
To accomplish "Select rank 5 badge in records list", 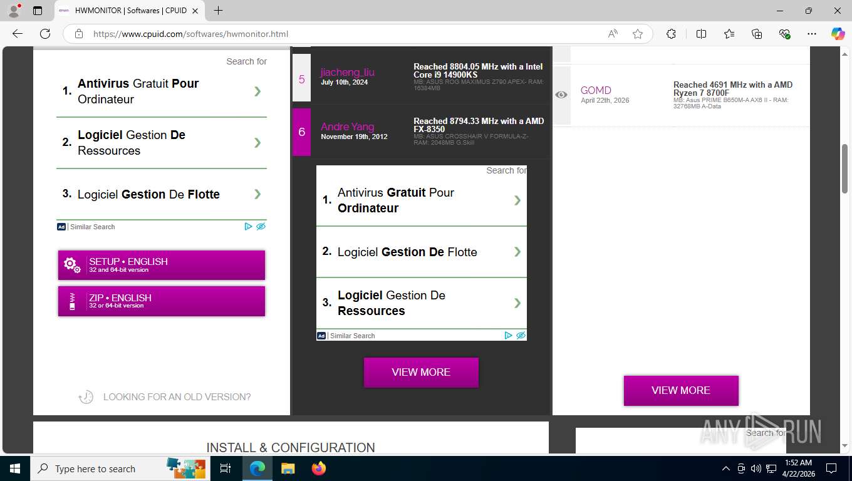I will (x=301, y=78).
